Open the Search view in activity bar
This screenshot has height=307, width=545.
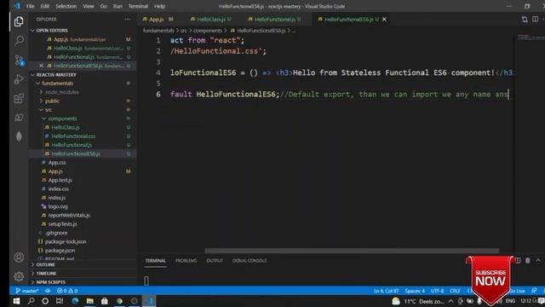[19, 41]
